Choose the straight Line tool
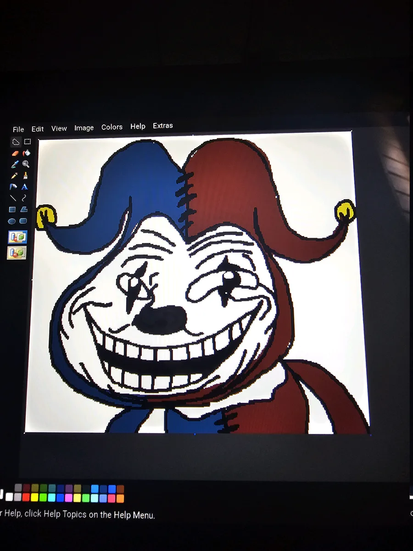413x551 pixels. click(x=13, y=198)
